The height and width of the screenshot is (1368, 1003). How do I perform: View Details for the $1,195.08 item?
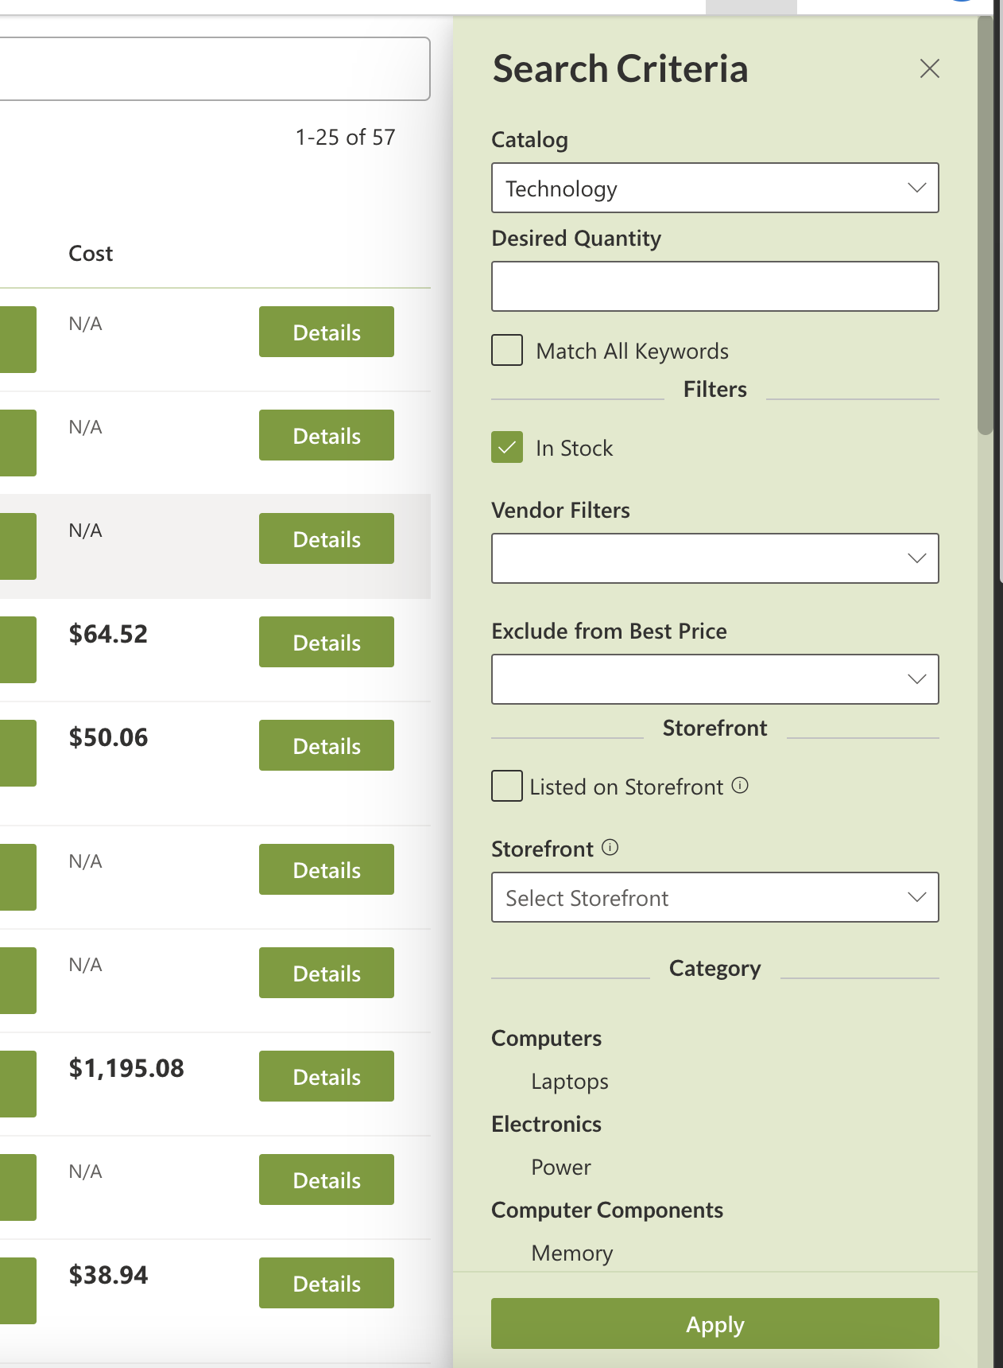tap(327, 1076)
